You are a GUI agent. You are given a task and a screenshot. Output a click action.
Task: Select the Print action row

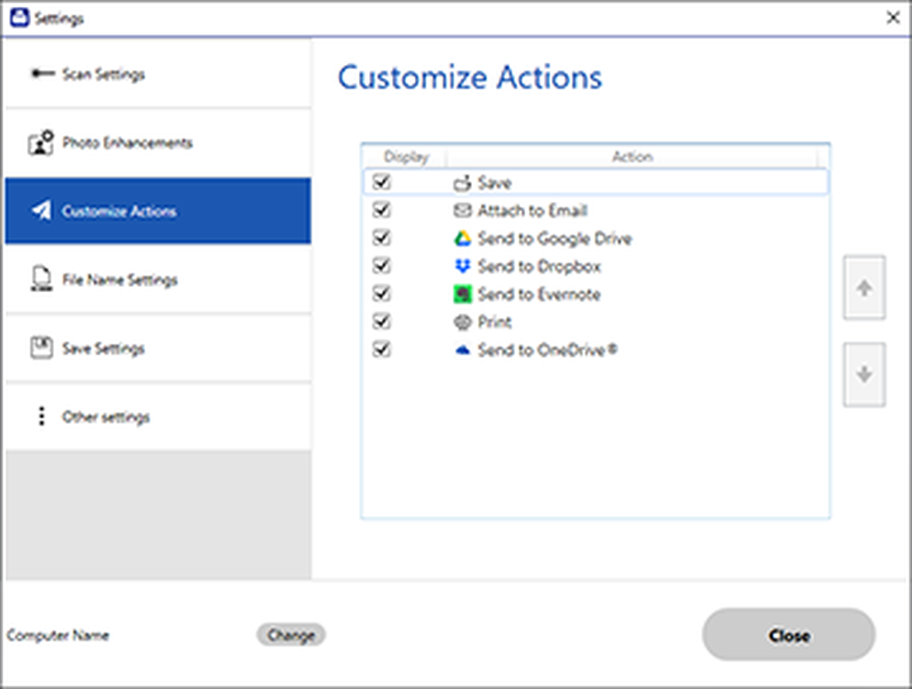595,322
